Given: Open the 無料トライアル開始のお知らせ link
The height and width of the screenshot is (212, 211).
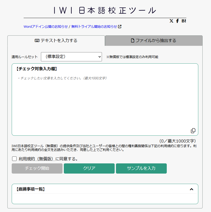Looking at the screenshot, I should click(x=94, y=26).
